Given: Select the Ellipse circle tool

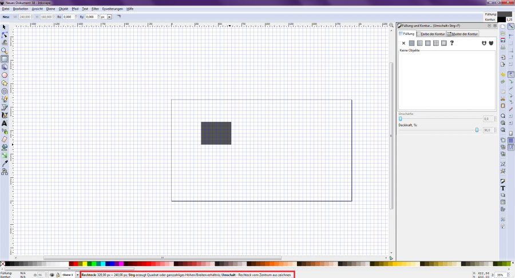Looking at the screenshot, I should pos(4,75).
